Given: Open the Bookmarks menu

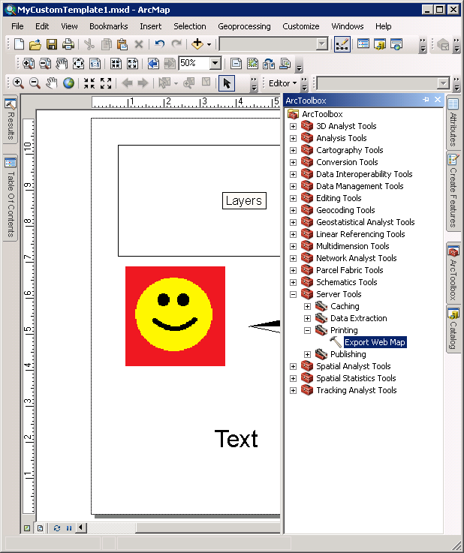Looking at the screenshot, I should pyautogui.click(x=109, y=26).
